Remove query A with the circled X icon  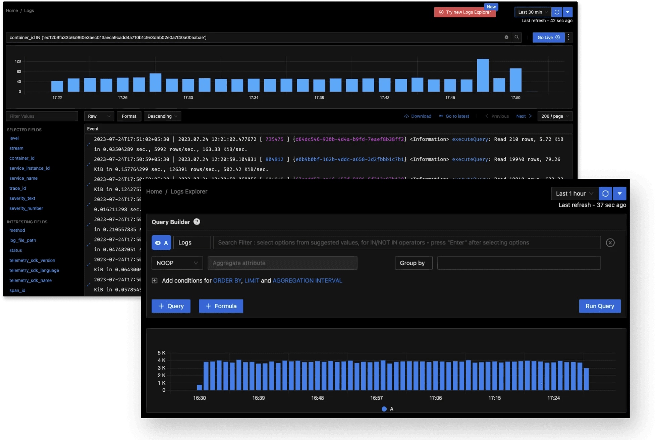tap(610, 242)
